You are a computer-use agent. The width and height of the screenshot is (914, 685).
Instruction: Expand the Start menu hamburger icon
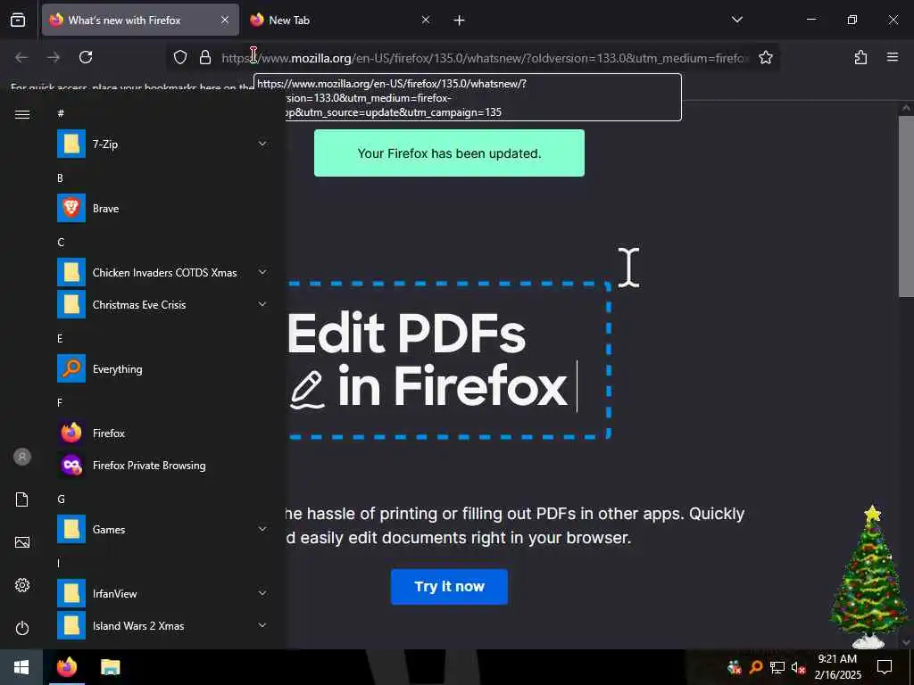22,114
